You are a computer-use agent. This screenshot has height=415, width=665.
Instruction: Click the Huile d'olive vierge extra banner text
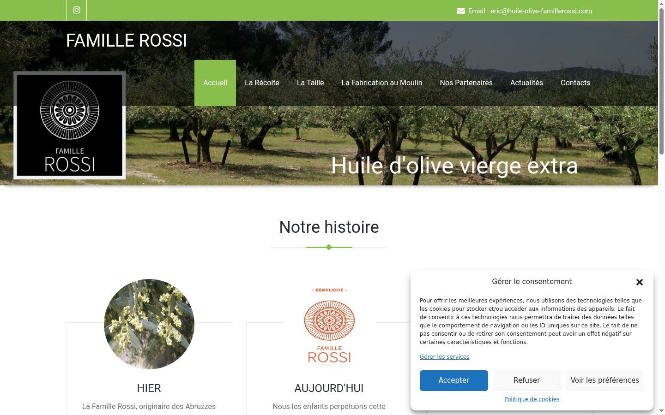point(454,166)
